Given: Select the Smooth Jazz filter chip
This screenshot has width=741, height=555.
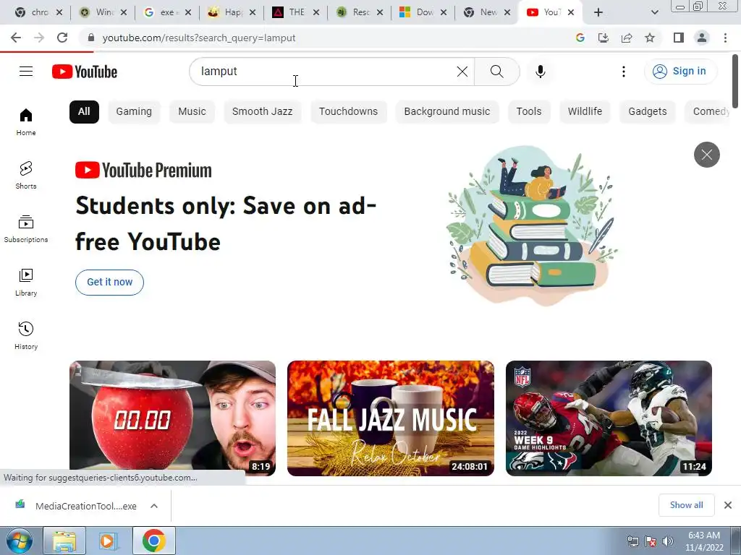Looking at the screenshot, I should coord(262,112).
